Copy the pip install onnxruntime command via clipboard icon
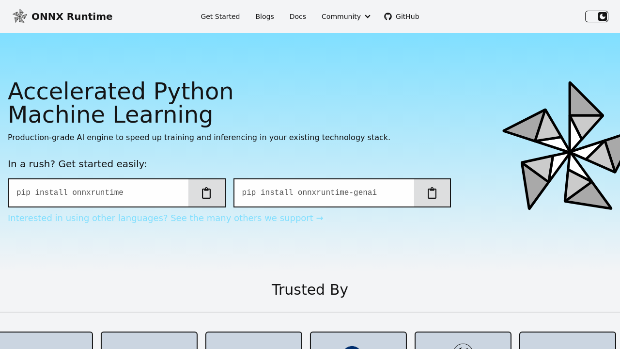 click(206, 192)
